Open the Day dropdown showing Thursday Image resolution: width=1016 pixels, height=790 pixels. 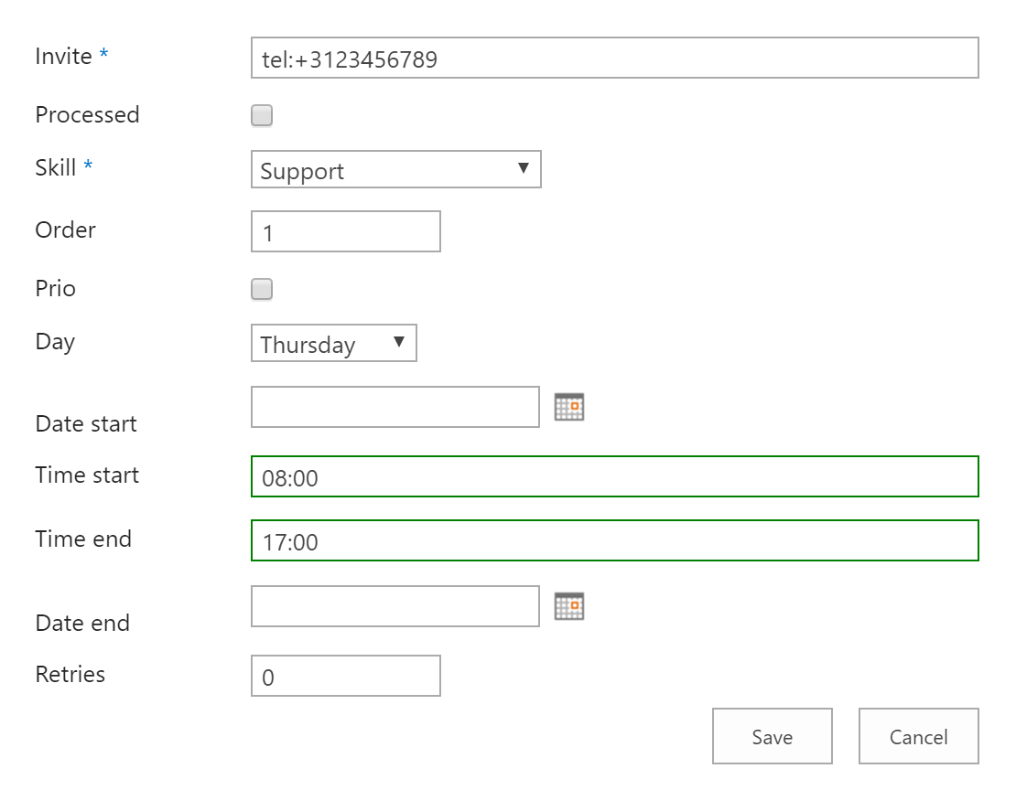click(x=333, y=344)
